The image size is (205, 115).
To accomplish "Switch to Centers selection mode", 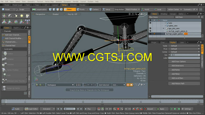I will (95, 9).
